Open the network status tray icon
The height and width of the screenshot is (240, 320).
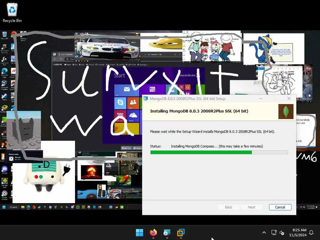pos(274,232)
